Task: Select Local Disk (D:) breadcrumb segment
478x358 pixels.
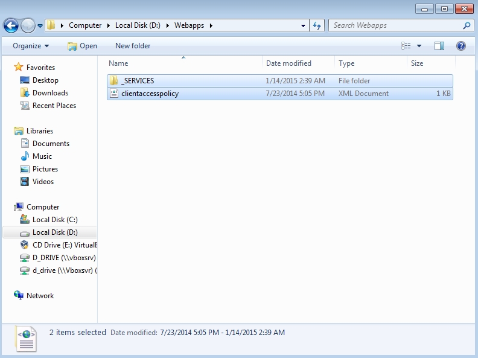Action: point(138,25)
